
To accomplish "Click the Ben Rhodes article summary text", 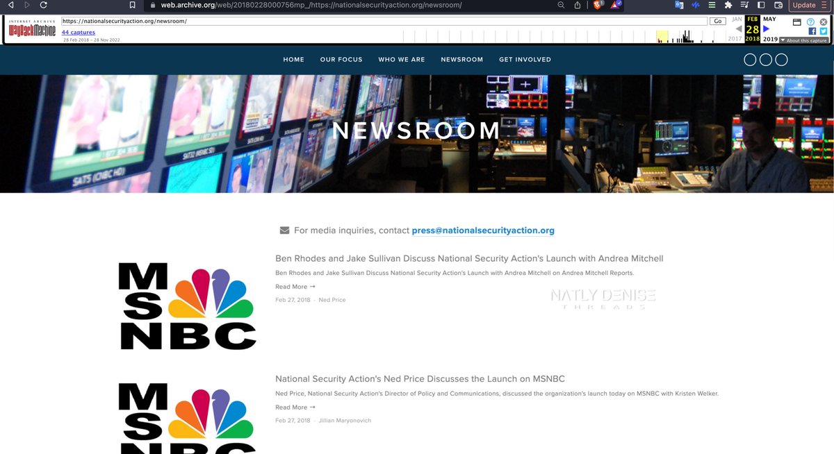I will (455, 274).
